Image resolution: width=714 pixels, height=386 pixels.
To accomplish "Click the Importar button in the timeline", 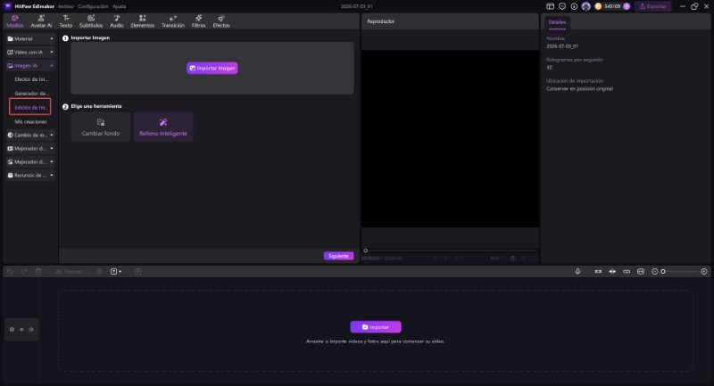I will point(375,327).
